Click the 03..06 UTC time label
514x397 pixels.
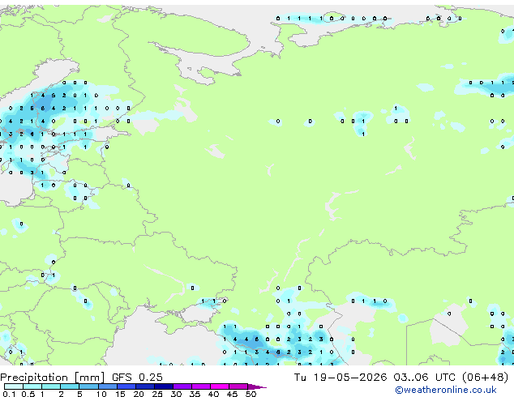click(x=425, y=378)
